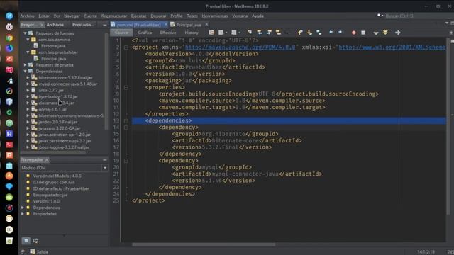This screenshot has width=454, height=255.
Task: Collapse the Dependencias node in the project tree
Action: tap(26, 71)
